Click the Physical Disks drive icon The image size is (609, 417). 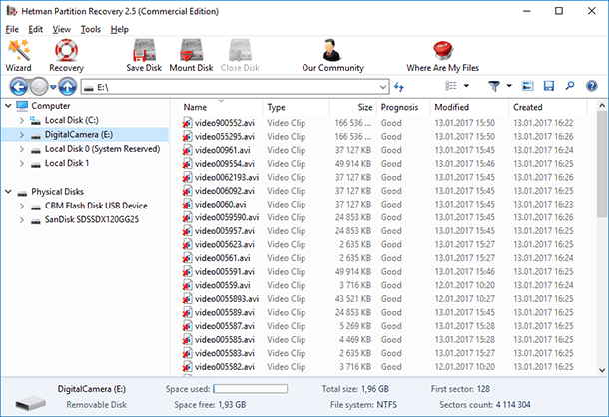tap(22, 192)
